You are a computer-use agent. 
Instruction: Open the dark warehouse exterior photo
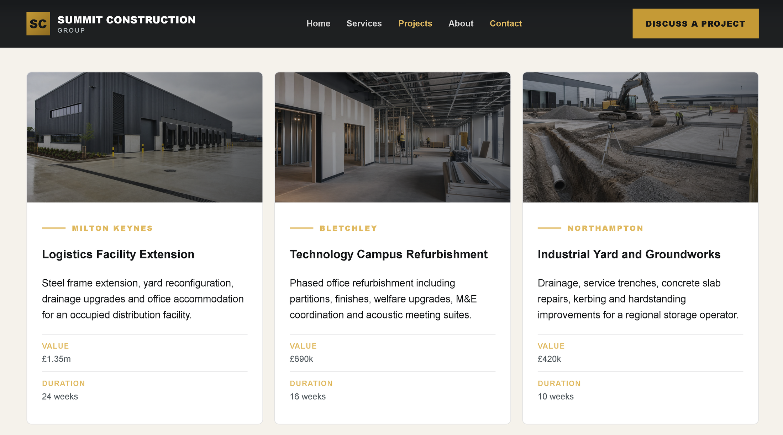[145, 137]
